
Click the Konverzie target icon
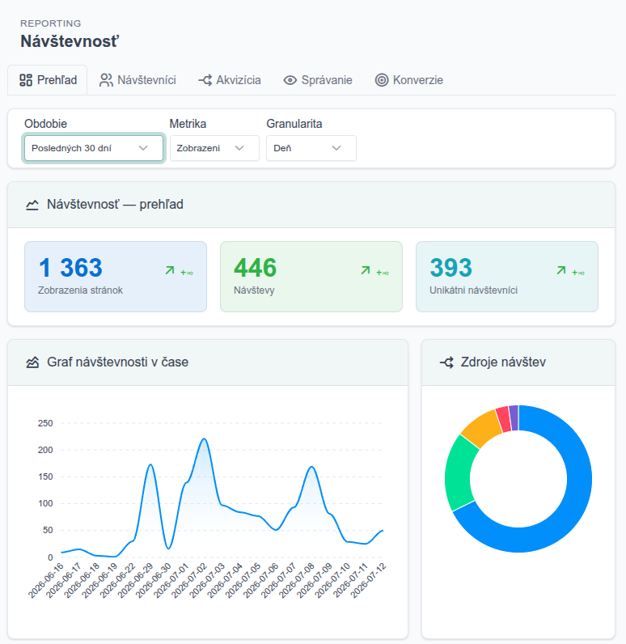[x=382, y=80]
